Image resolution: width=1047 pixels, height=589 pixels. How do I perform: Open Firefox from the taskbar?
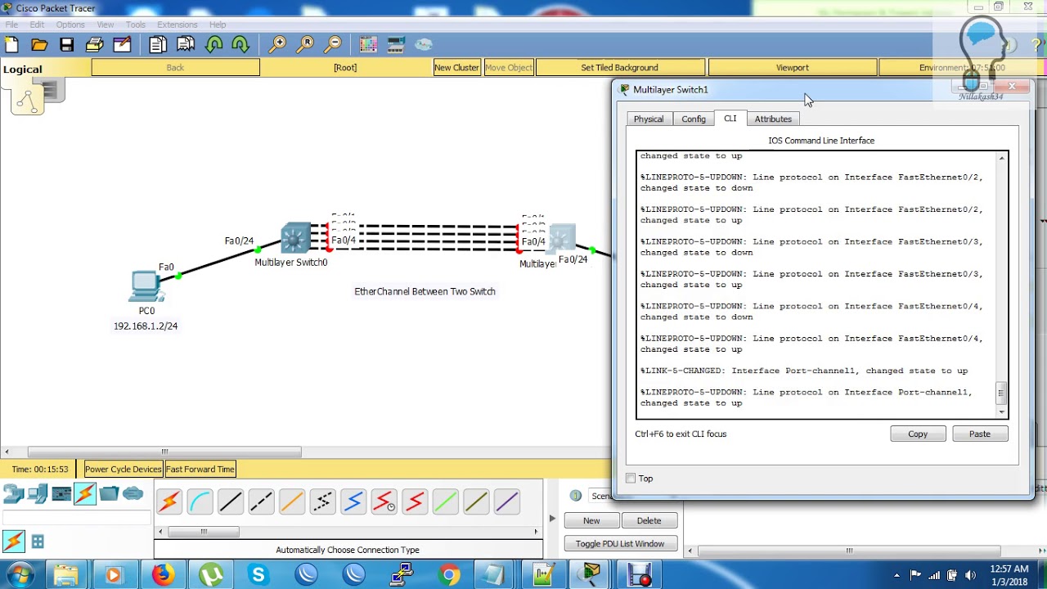163,575
